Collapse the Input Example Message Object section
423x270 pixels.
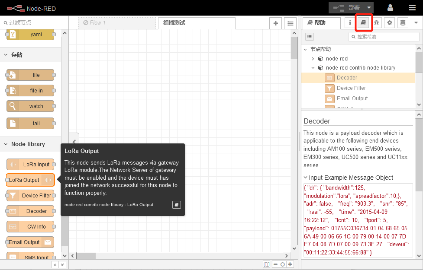[x=348, y=178]
